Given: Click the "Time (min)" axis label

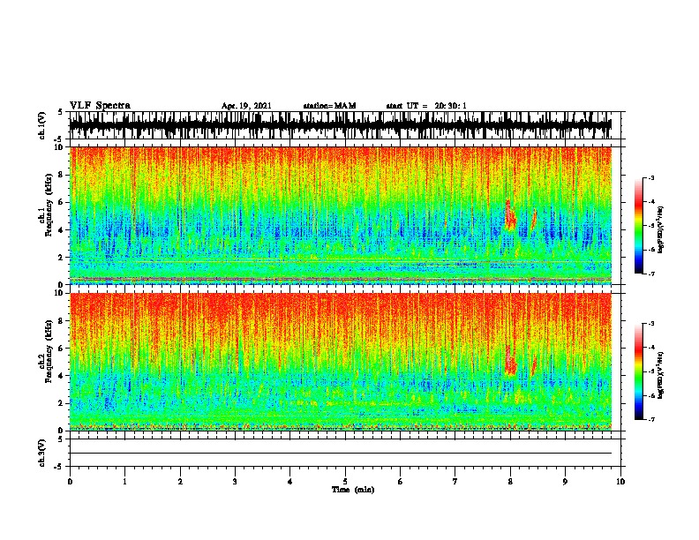Looking at the screenshot, I should [353, 490].
